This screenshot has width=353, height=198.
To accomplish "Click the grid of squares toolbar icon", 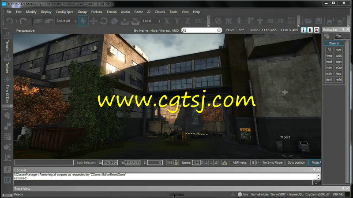I will click(291, 21).
